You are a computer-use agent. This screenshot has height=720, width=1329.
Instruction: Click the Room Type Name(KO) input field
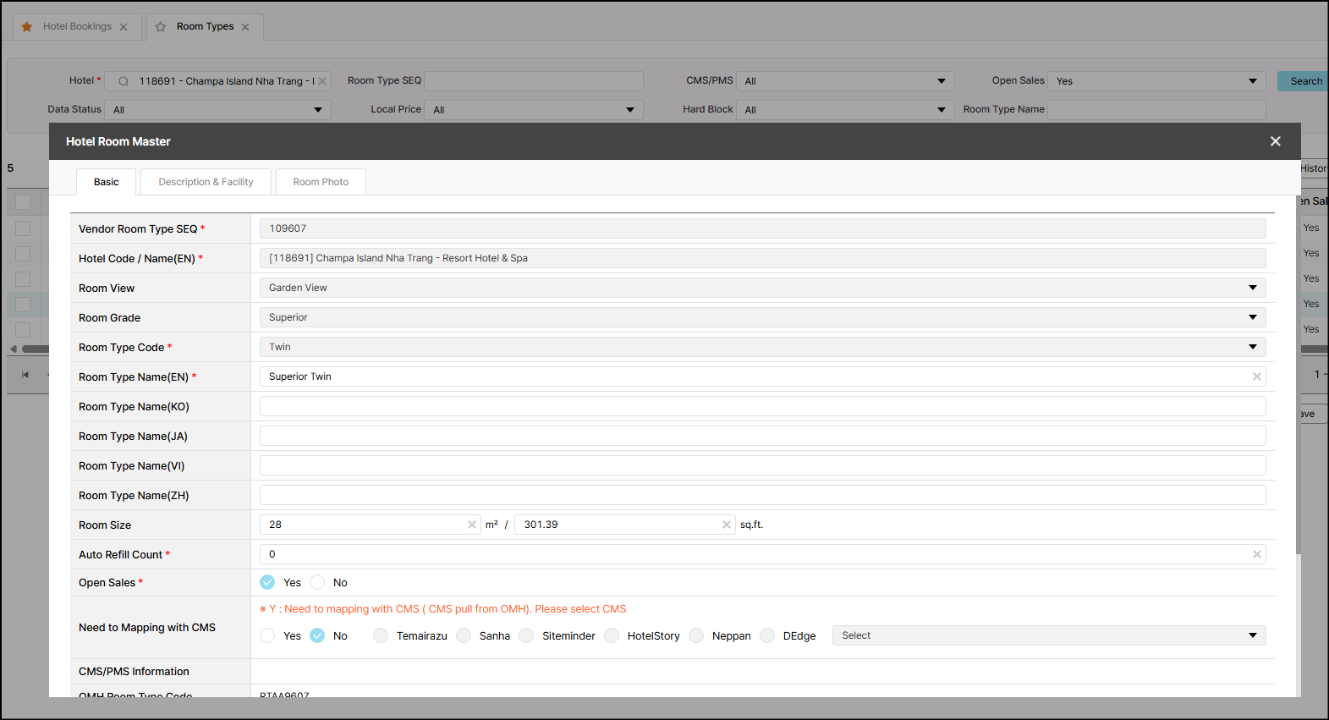point(761,406)
